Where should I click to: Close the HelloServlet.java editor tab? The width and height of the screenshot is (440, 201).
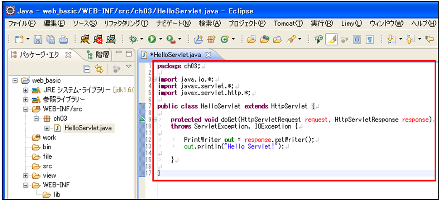coord(208,55)
